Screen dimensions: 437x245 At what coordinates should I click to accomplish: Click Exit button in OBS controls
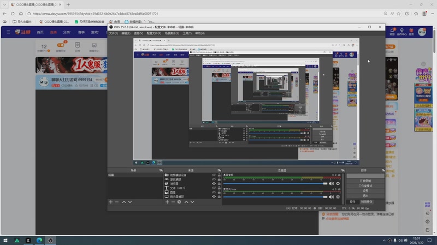pyautogui.click(x=365, y=196)
